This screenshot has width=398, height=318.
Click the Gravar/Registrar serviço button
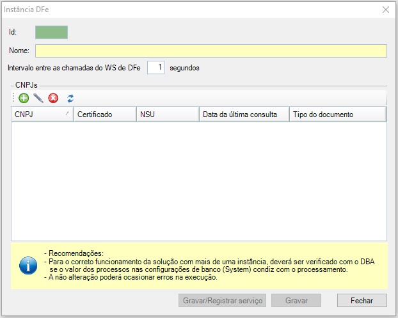222,301
